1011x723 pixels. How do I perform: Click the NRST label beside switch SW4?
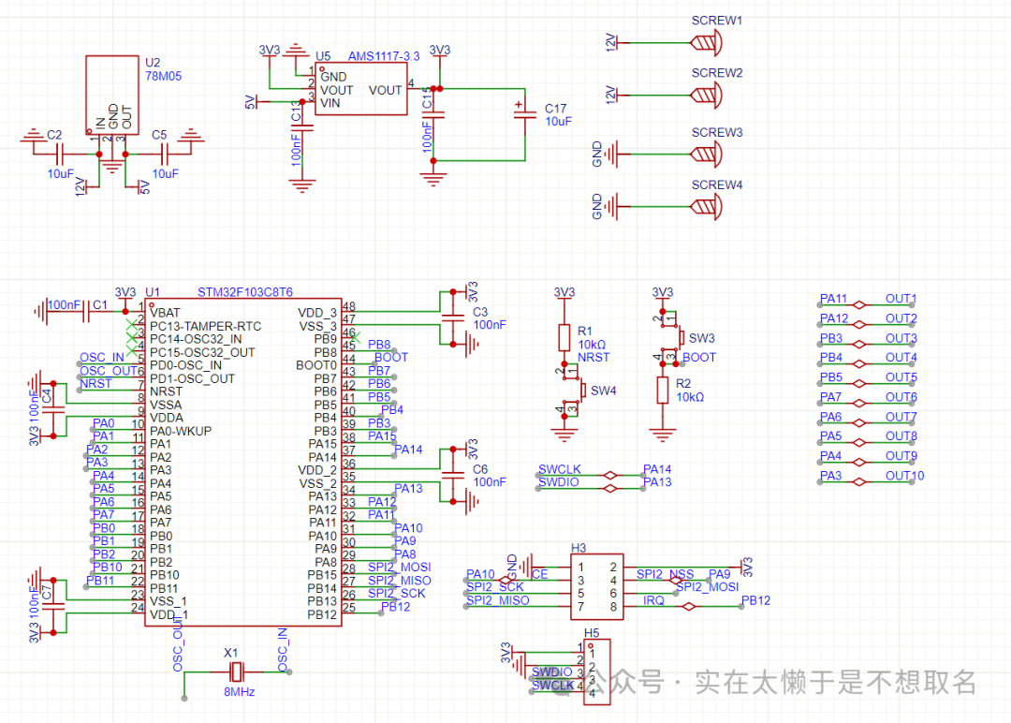point(593,357)
